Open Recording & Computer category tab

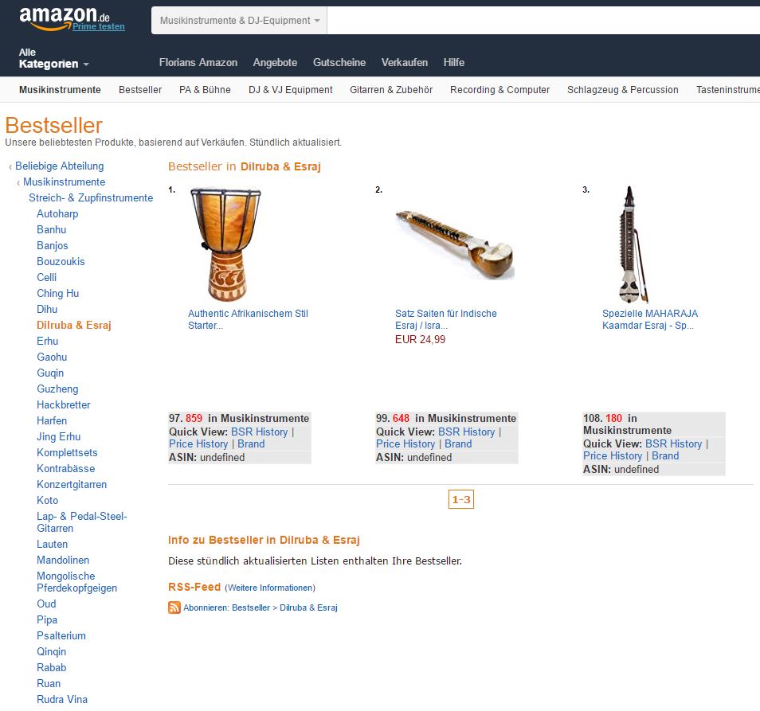tap(499, 90)
